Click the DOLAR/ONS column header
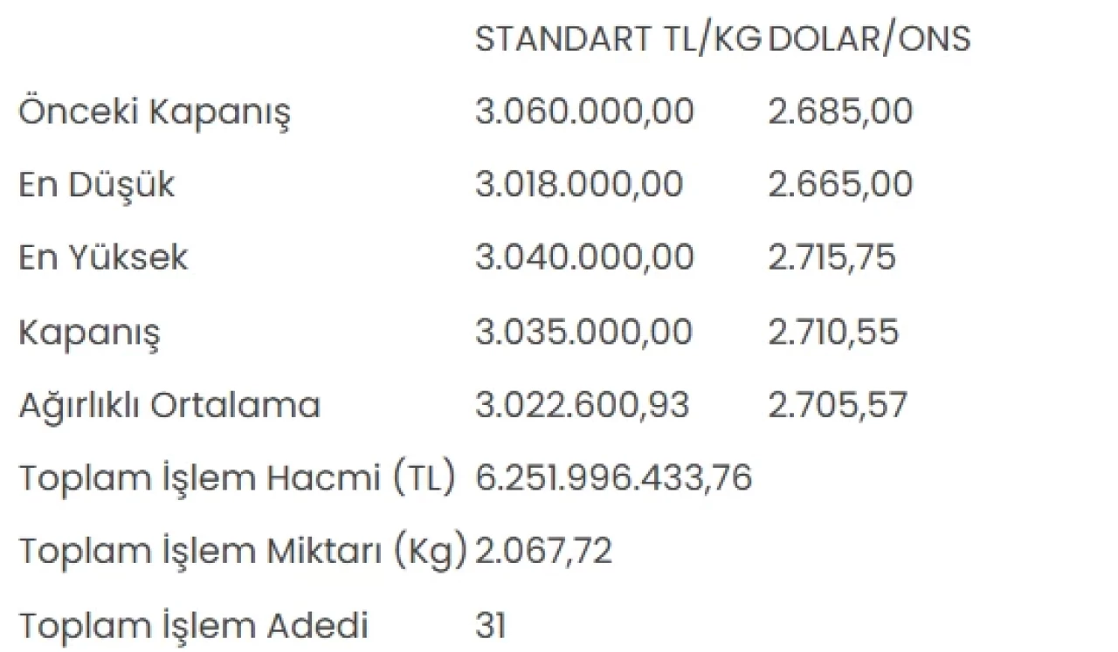The height and width of the screenshot is (652, 1118). click(x=869, y=39)
